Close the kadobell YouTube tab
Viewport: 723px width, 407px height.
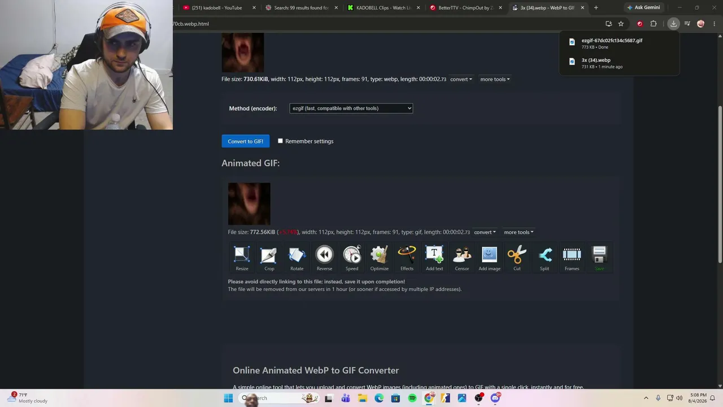(254, 8)
